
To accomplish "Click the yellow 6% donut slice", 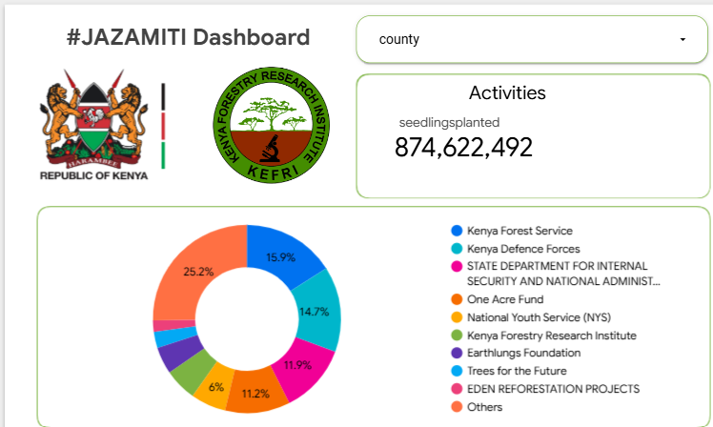I will (214, 387).
